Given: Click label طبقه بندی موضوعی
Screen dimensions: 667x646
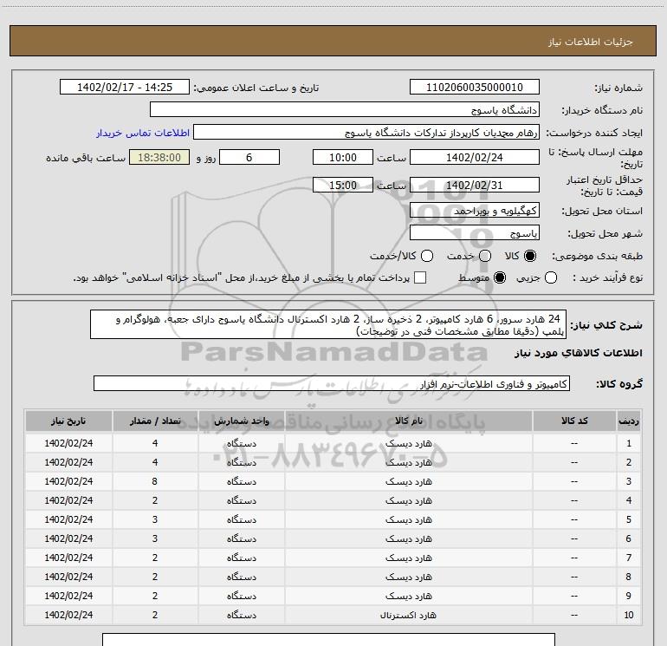Looking at the screenshot, I should pyautogui.click(x=597, y=256).
